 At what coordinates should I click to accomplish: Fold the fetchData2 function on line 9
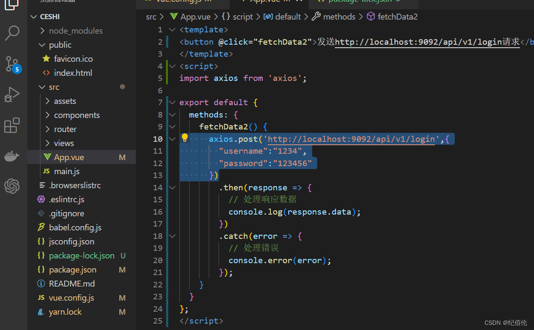coord(172,126)
